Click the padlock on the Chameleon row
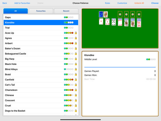Screen dimensions: 161x121 (76, 90)
